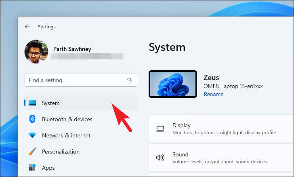Open Bluetooth & devices settings
This screenshot has height=177, width=294.
(x=81, y=119)
